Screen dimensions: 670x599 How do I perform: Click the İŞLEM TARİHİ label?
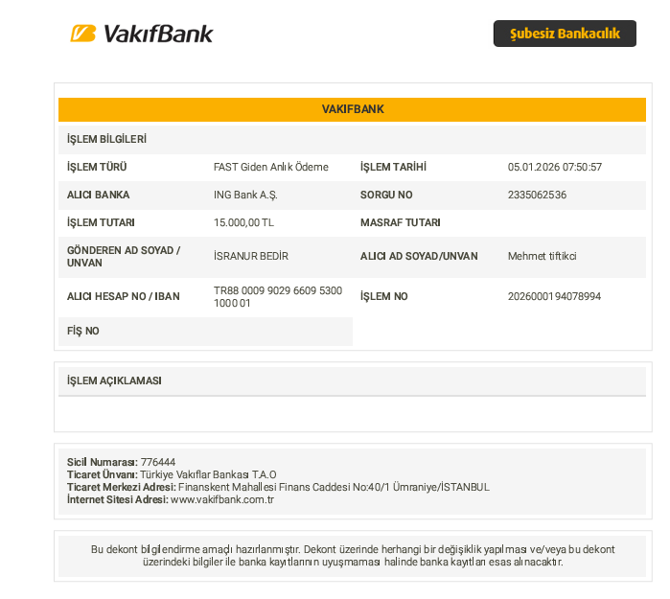click(x=393, y=167)
